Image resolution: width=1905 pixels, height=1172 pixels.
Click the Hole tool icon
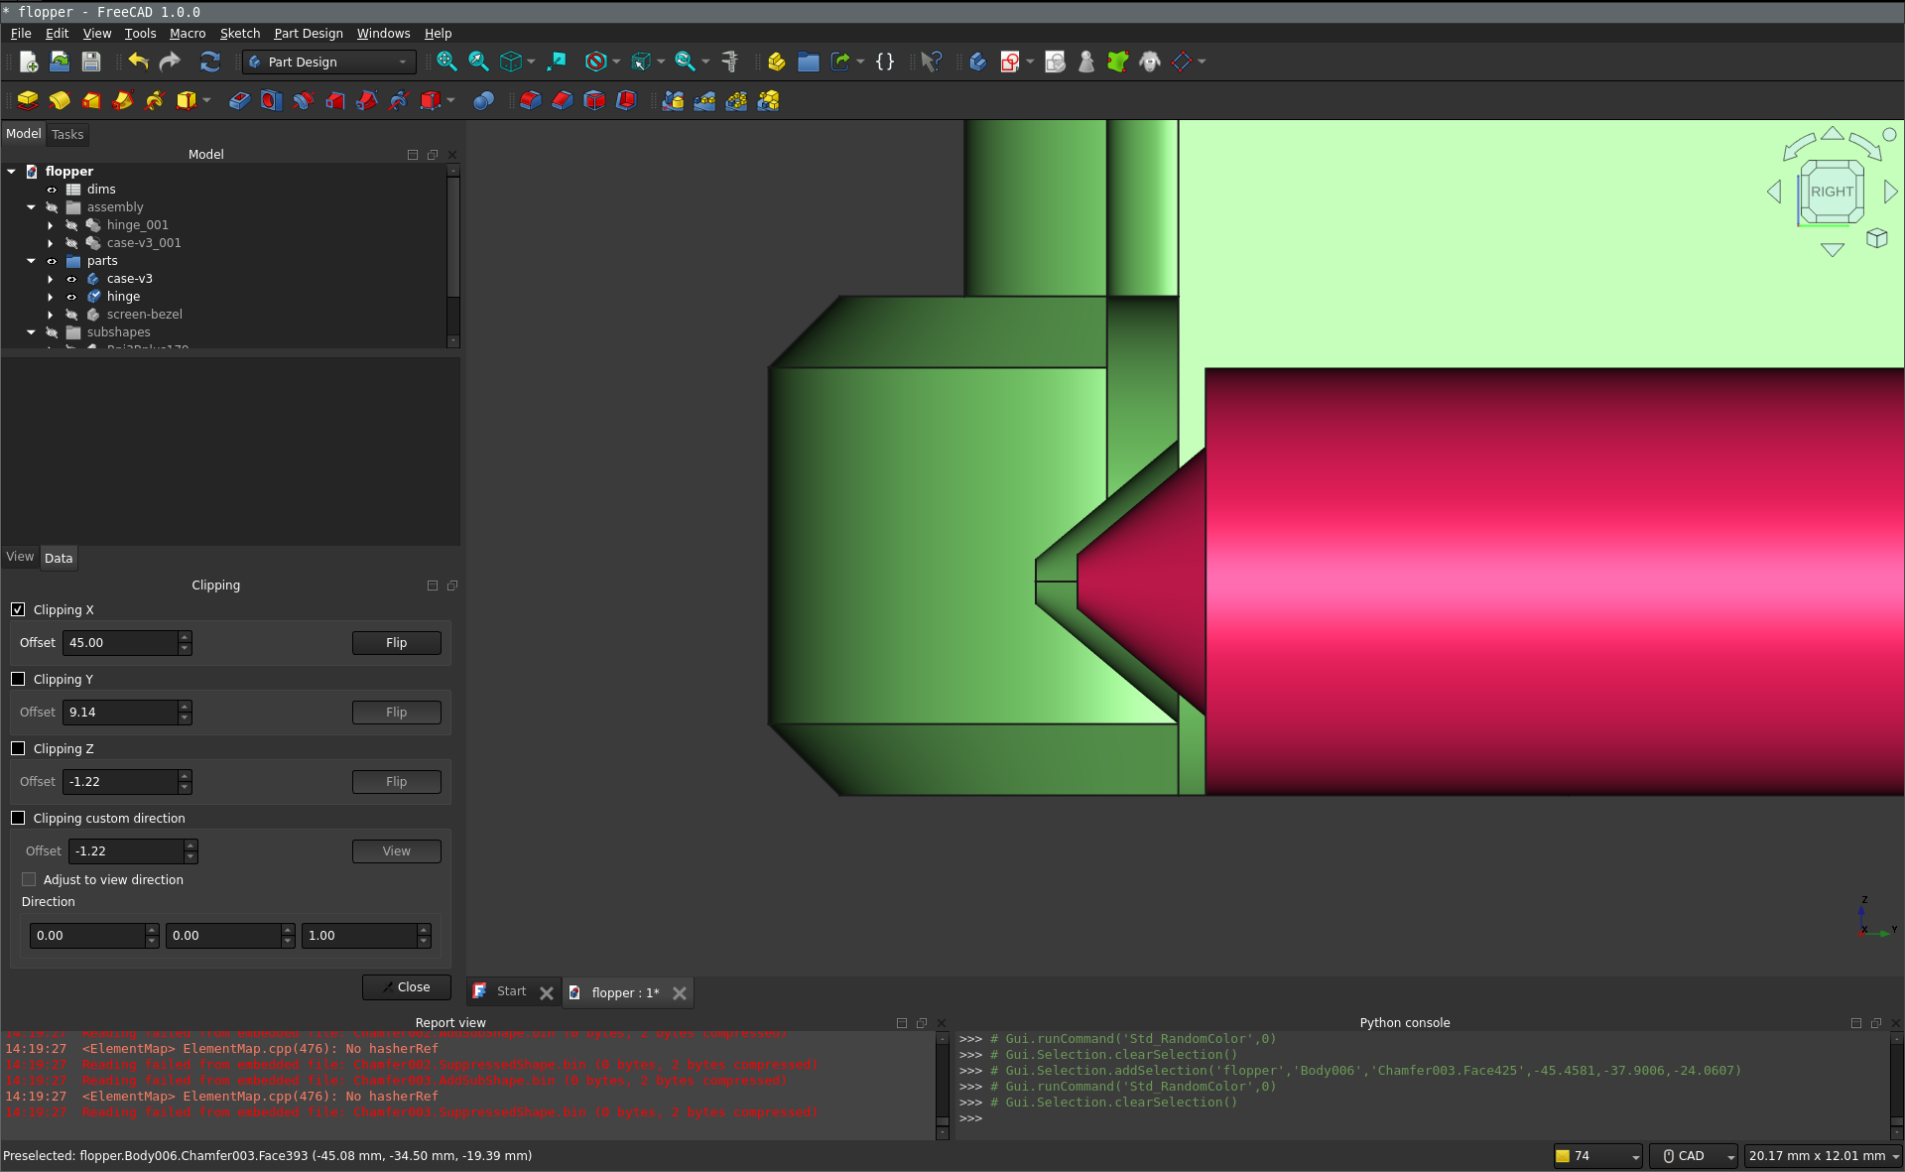coord(271,100)
